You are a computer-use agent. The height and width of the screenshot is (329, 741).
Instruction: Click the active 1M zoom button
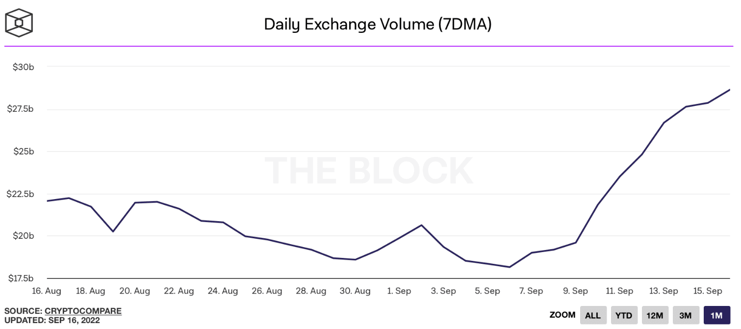click(716, 315)
